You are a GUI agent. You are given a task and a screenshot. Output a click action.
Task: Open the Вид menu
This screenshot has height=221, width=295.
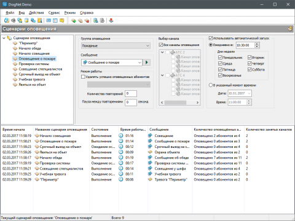point(22,13)
